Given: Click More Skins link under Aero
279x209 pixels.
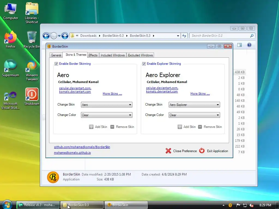Looking at the screenshot, I should 112,94.
